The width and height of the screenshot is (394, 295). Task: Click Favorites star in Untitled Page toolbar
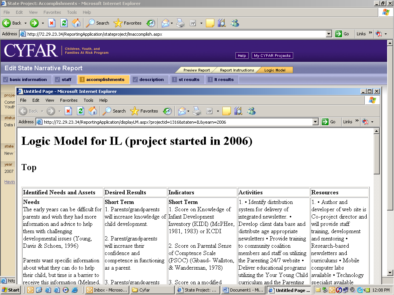point(135,111)
